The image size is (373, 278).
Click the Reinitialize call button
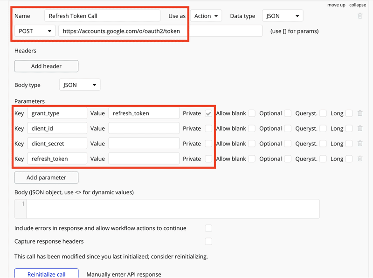(x=46, y=274)
